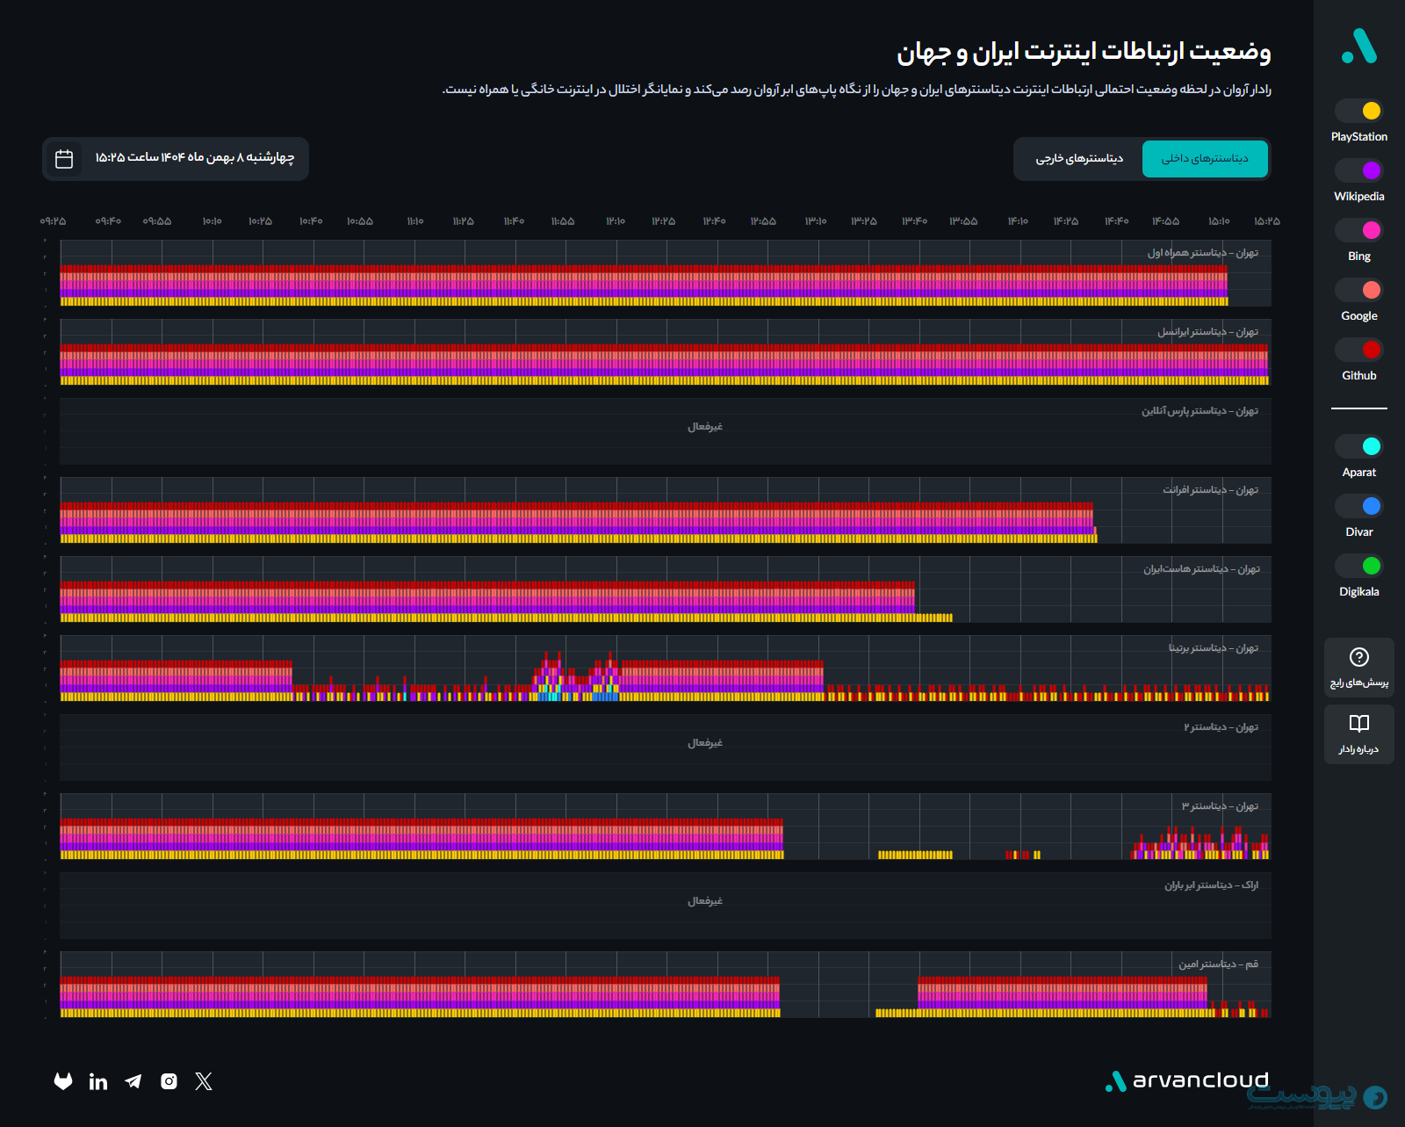Open the Telegram social link
Image resolution: width=1405 pixels, height=1127 pixels.
pyautogui.click(x=133, y=1081)
